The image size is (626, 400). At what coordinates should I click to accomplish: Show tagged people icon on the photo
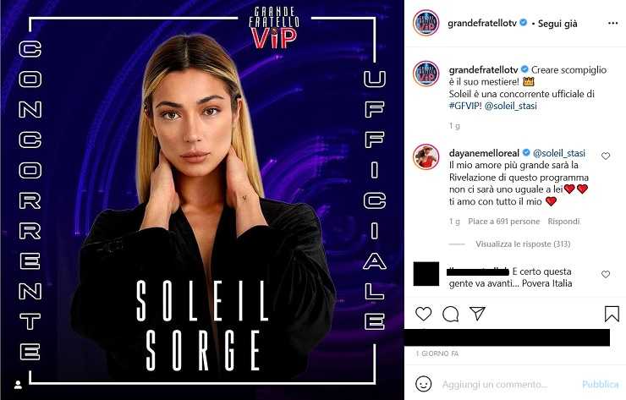[18, 385]
